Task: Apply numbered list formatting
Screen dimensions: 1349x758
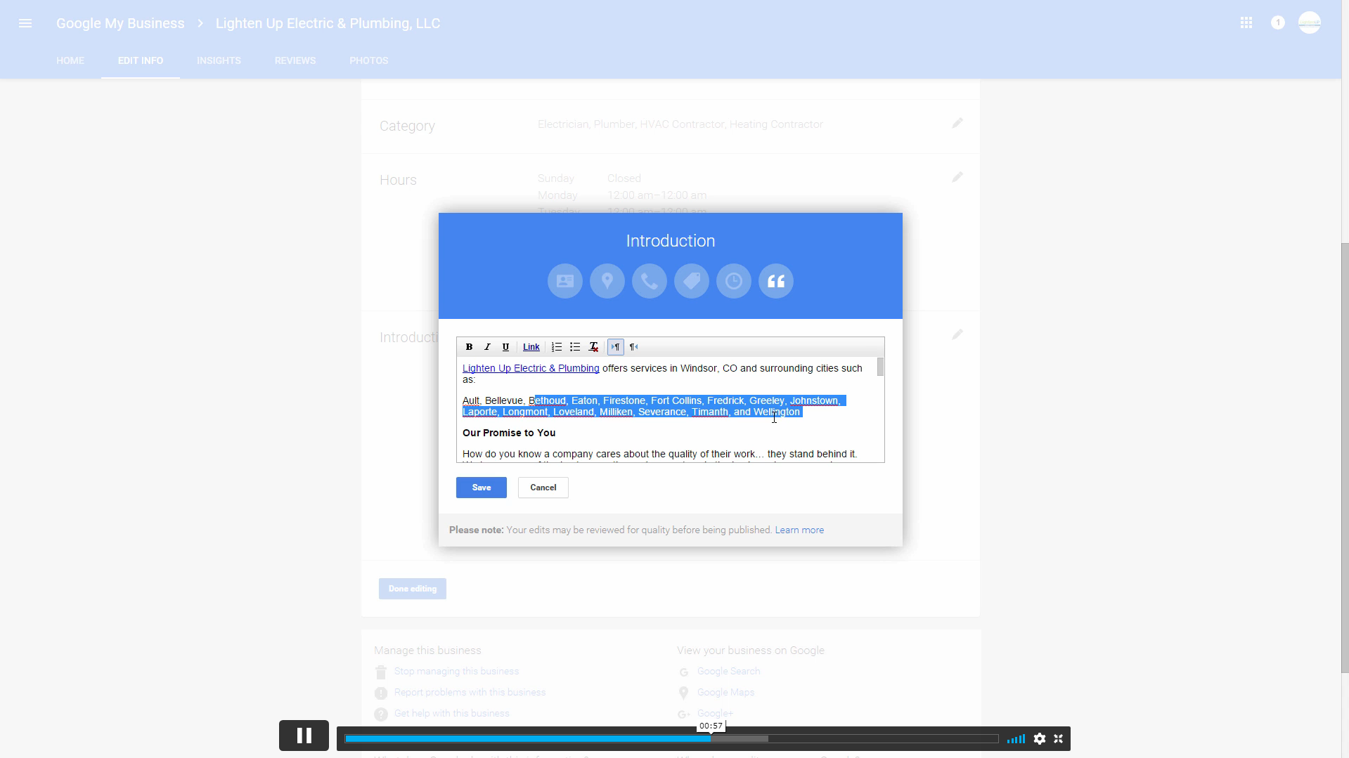Action: click(557, 347)
